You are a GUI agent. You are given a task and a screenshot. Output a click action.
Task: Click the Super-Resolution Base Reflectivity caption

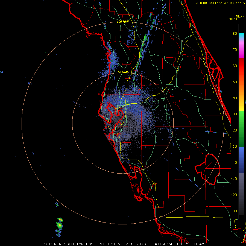coord(124,244)
